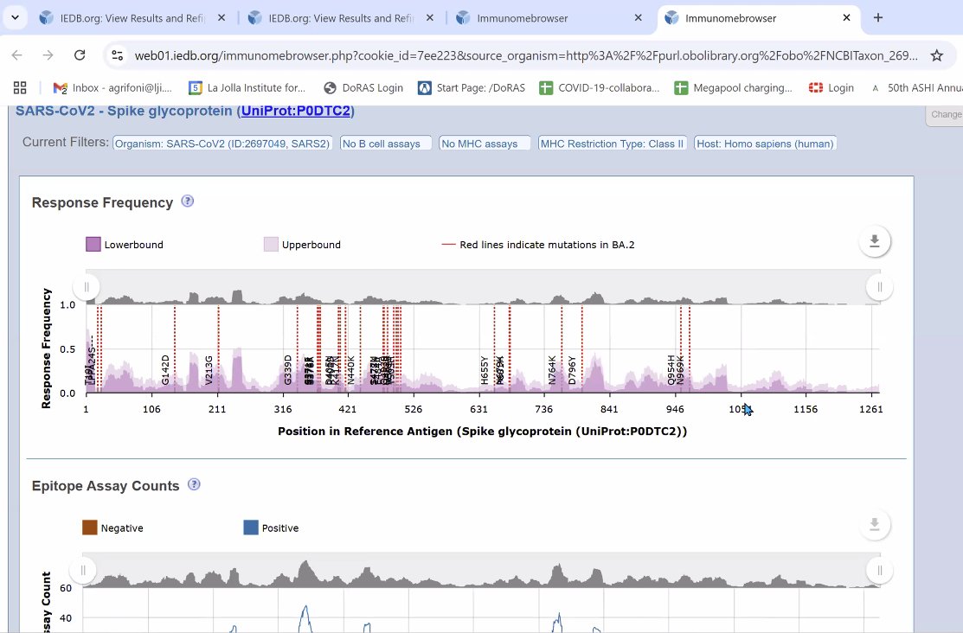Go forward to next page

pyautogui.click(x=48, y=55)
